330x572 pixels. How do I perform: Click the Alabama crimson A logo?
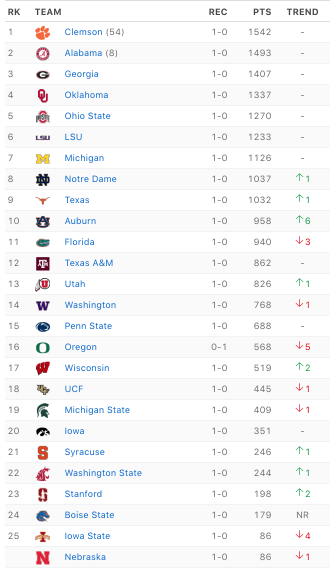click(x=42, y=53)
